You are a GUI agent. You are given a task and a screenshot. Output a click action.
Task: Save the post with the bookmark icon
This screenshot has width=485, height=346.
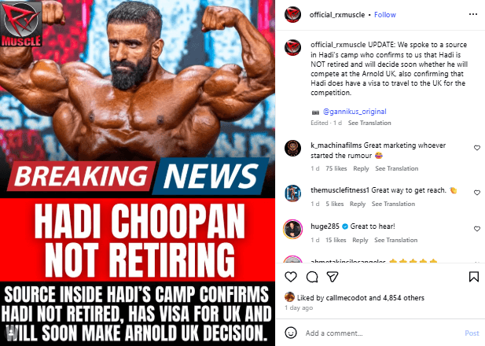473,277
